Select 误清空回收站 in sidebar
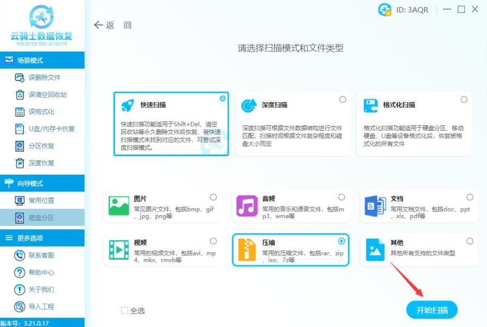This screenshot has height=327, width=487. (x=42, y=94)
